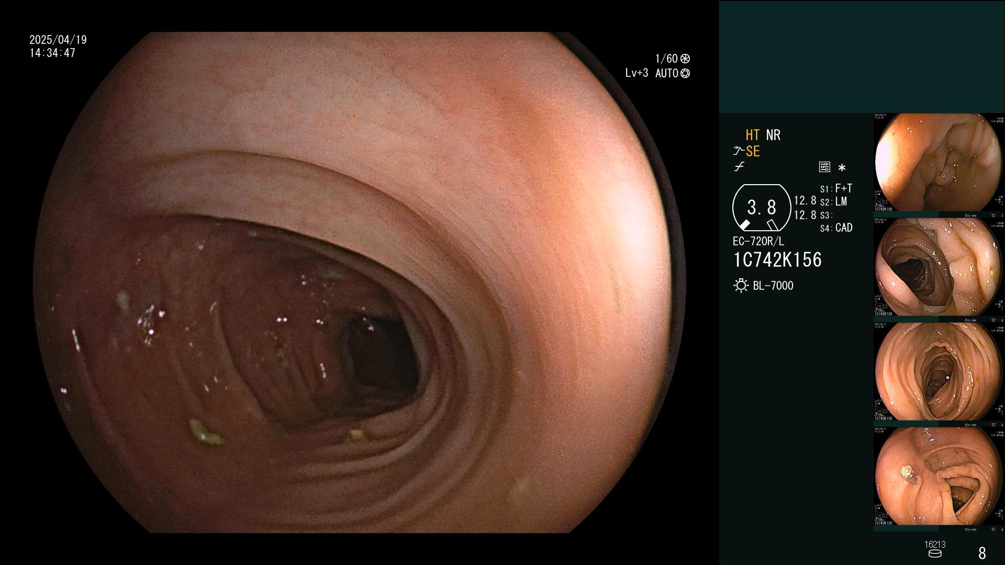Click the scope model EC-720R/L text
This screenshot has height=565, width=1005.
[758, 242]
